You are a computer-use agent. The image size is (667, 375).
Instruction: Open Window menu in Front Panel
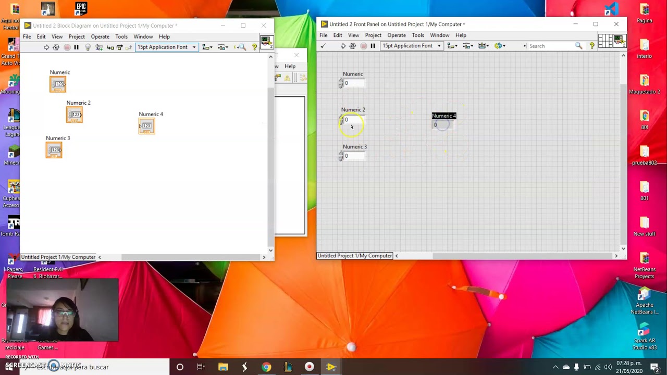point(440,35)
